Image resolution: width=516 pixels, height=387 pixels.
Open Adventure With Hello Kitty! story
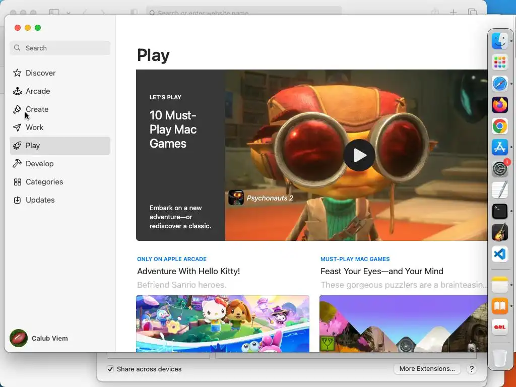pyautogui.click(x=188, y=271)
